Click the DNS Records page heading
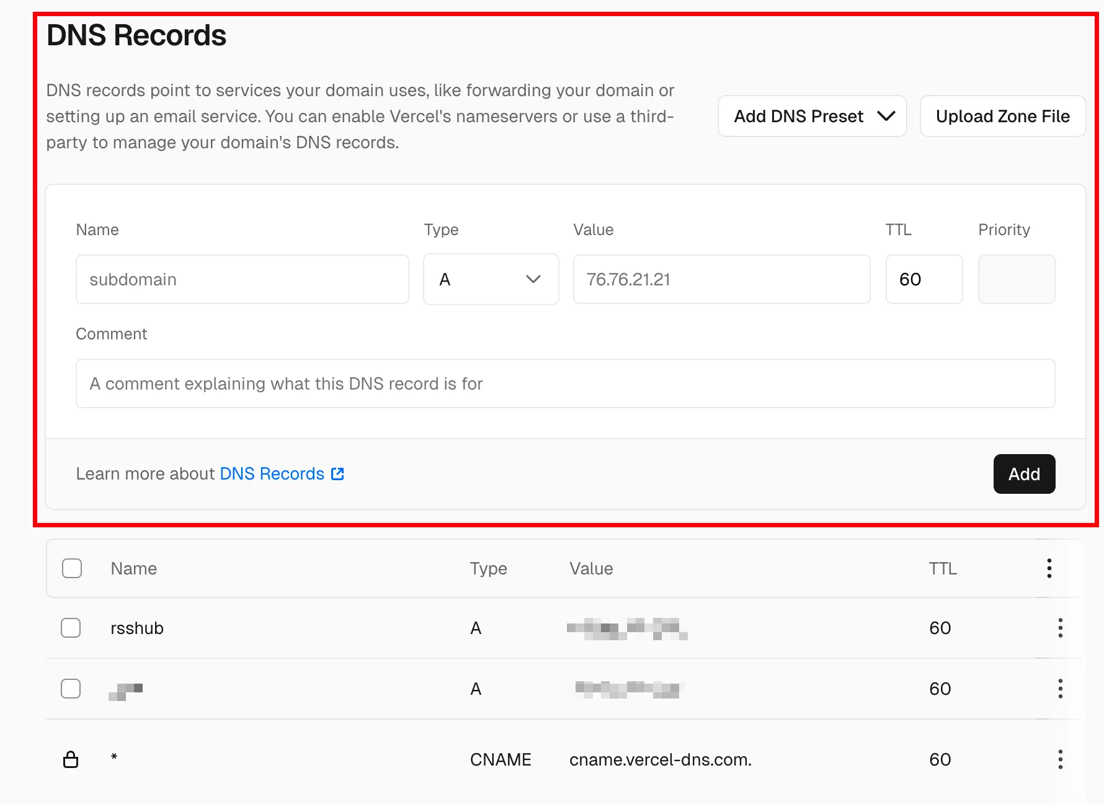The image size is (1104, 804). tap(136, 35)
